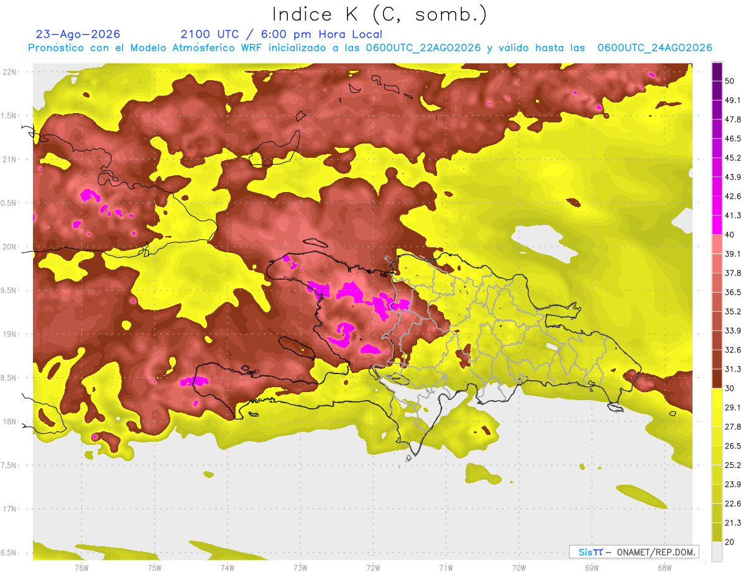The width and height of the screenshot is (746, 576).
Task: Click the "73W" longitude axis label
Action: (x=300, y=568)
